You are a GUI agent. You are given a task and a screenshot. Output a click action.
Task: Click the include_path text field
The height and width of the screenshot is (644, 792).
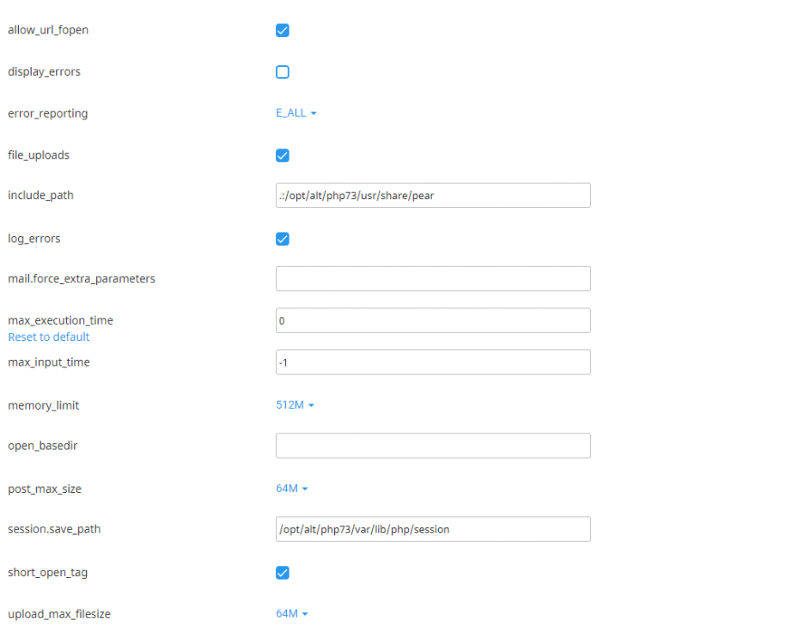click(432, 195)
